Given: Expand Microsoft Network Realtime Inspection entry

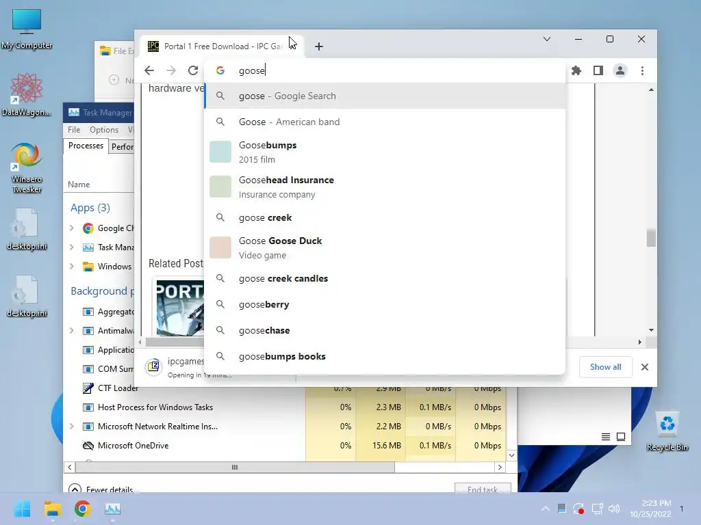Looking at the screenshot, I should click(x=71, y=427).
